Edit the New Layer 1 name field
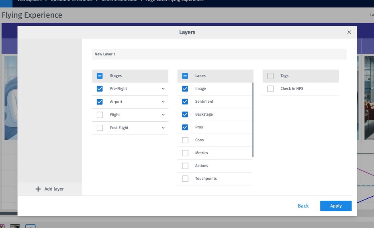The image size is (374, 228). tap(219, 54)
